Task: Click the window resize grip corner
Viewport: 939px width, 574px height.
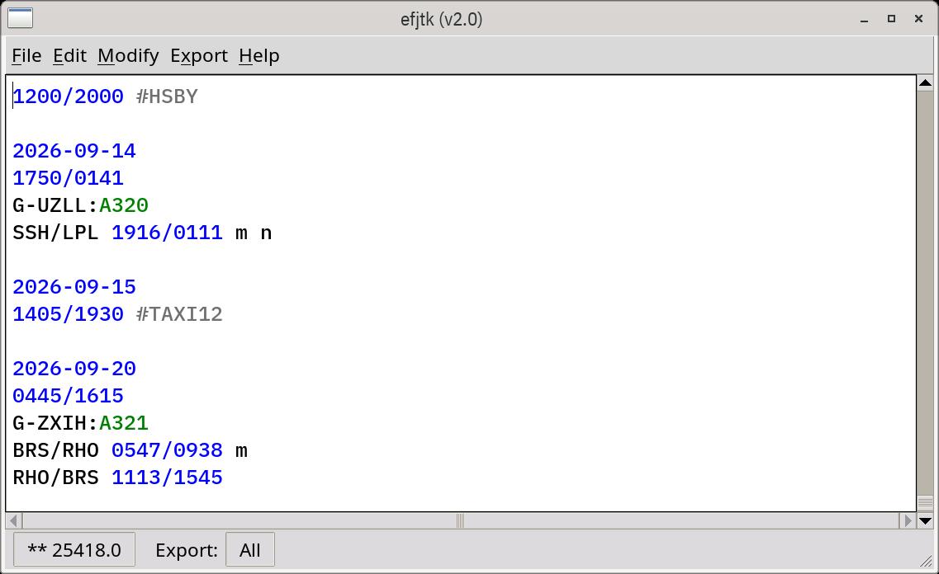Action: click(926, 560)
